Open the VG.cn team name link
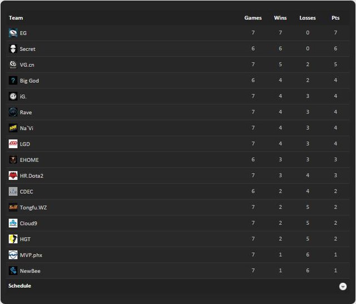356x304 pixels. click(27, 65)
